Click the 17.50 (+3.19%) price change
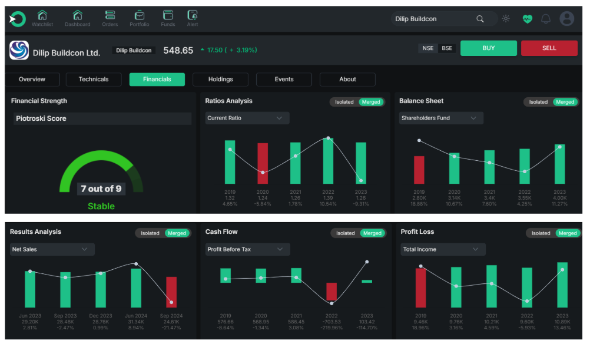Image resolution: width=590 pixels, height=347 pixels. click(x=229, y=50)
